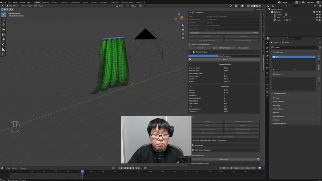
Task: Hide the Camera in the outliner
Action: 317,15
